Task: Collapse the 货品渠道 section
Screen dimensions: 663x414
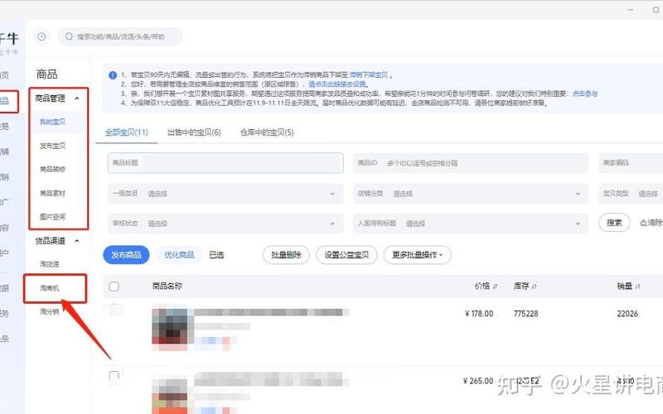Action: pos(77,241)
